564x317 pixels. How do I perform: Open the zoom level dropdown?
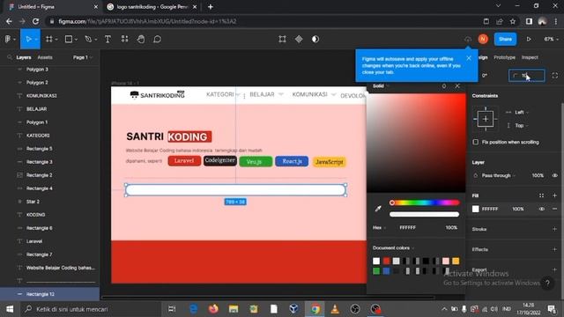(x=551, y=39)
